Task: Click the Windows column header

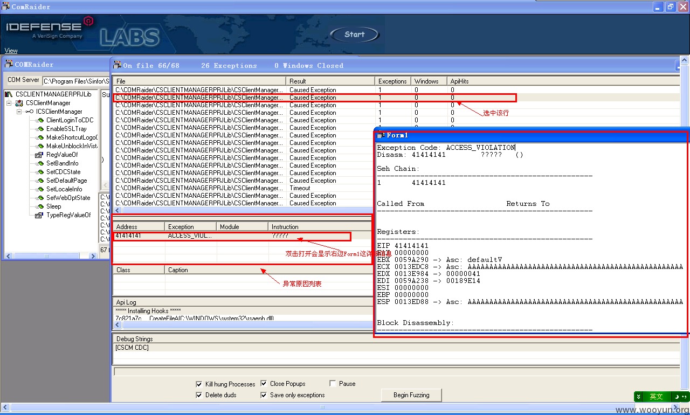Action: (429, 81)
